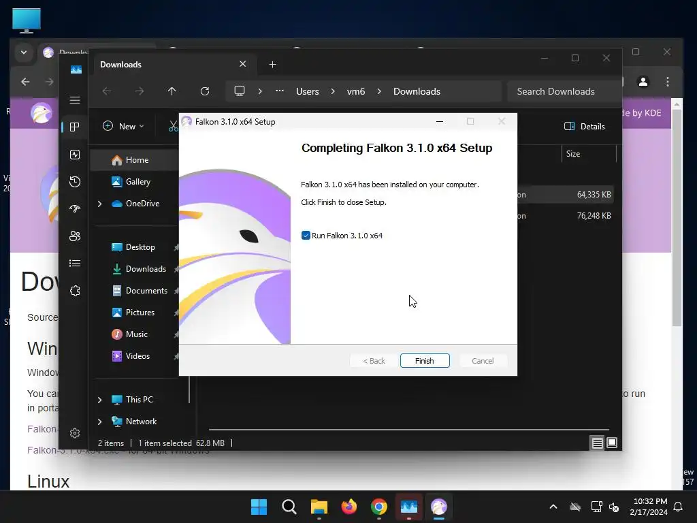Toggle the Details pane button
The image size is (697, 523).
pos(585,126)
